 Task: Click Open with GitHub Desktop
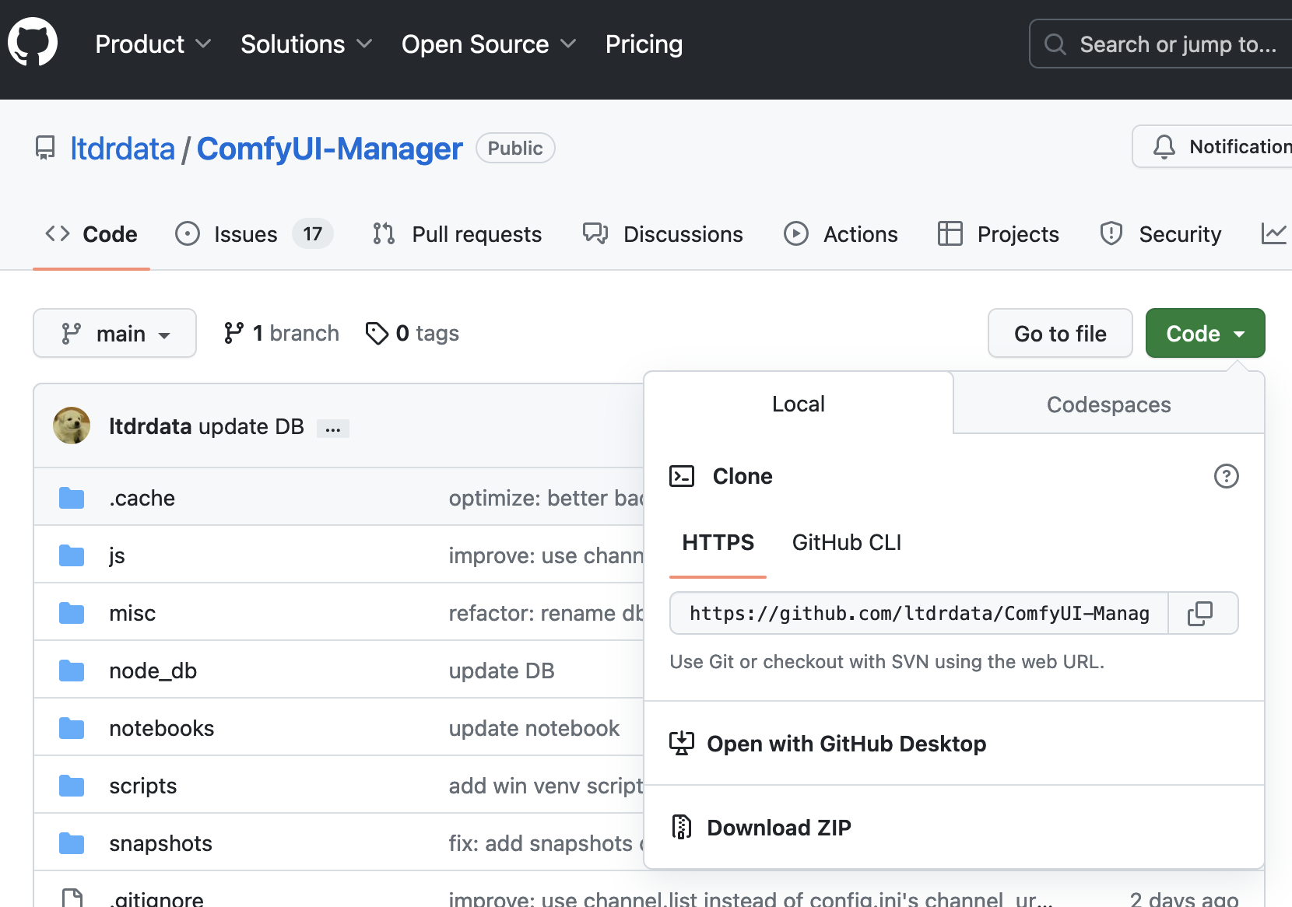click(846, 744)
